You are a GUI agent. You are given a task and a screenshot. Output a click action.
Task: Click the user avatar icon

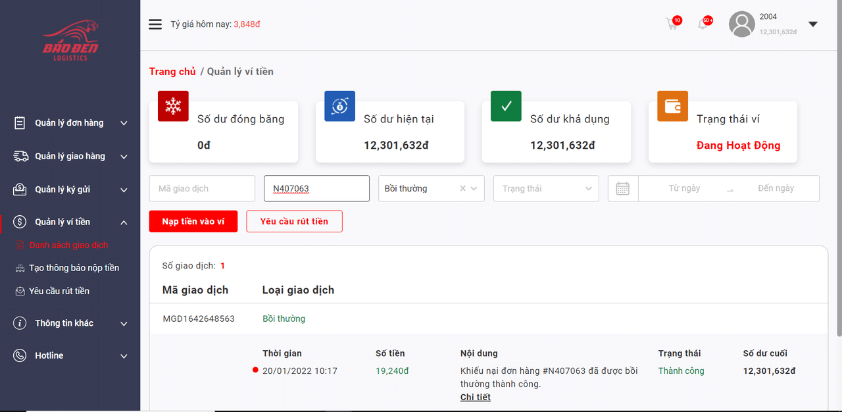[x=741, y=24]
